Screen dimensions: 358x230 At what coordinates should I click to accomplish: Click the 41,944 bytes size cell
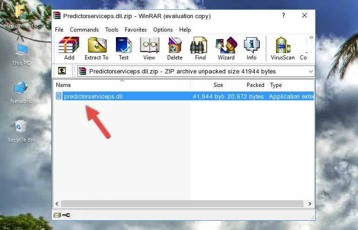[x=208, y=97]
